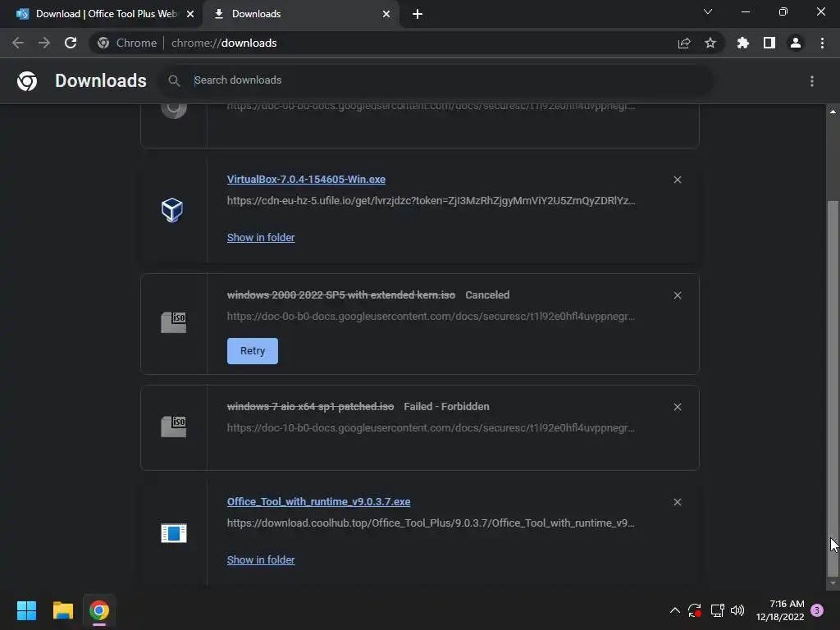The width and height of the screenshot is (840, 630).
Task: Click the ufile.io source URL
Action: click(x=431, y=201)
